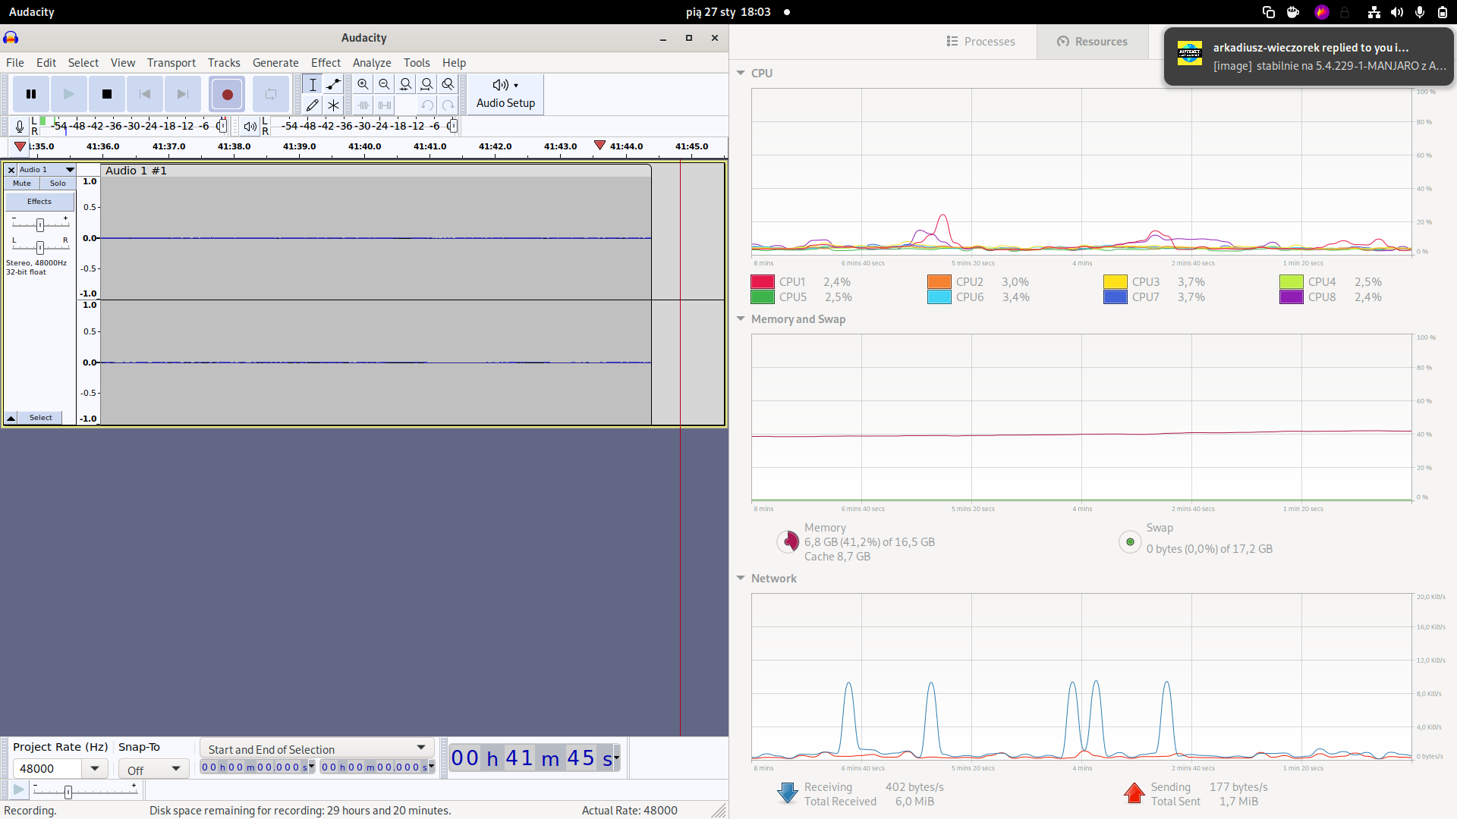Click the speaker playback meter icon
This screenshot has height=819, width=1457.
[x=250, y=127]
